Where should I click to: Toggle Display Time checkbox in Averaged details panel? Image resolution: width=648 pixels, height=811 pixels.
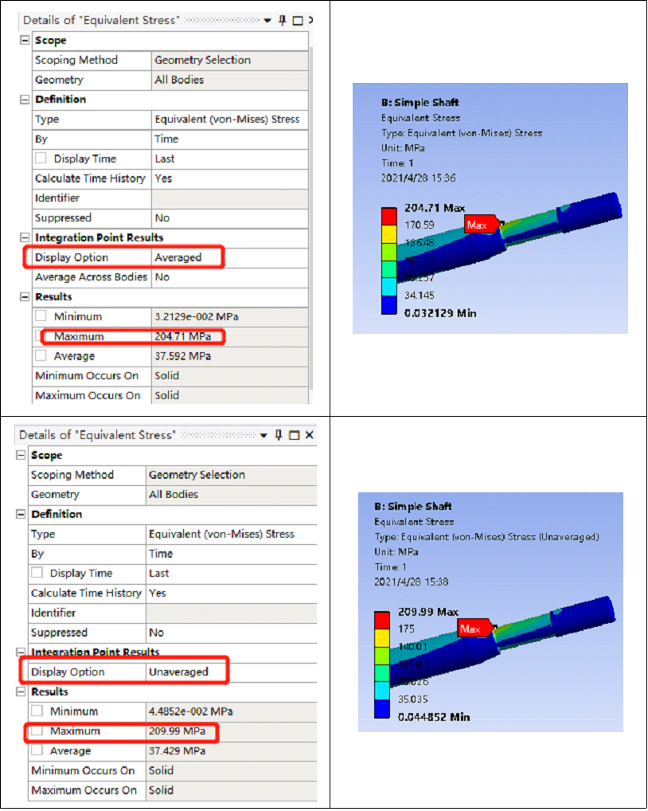point(41,159)
